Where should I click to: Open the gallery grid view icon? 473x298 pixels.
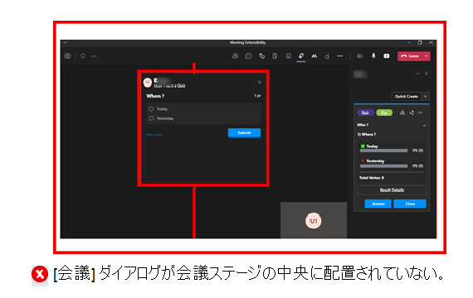[x=67, y=56]
